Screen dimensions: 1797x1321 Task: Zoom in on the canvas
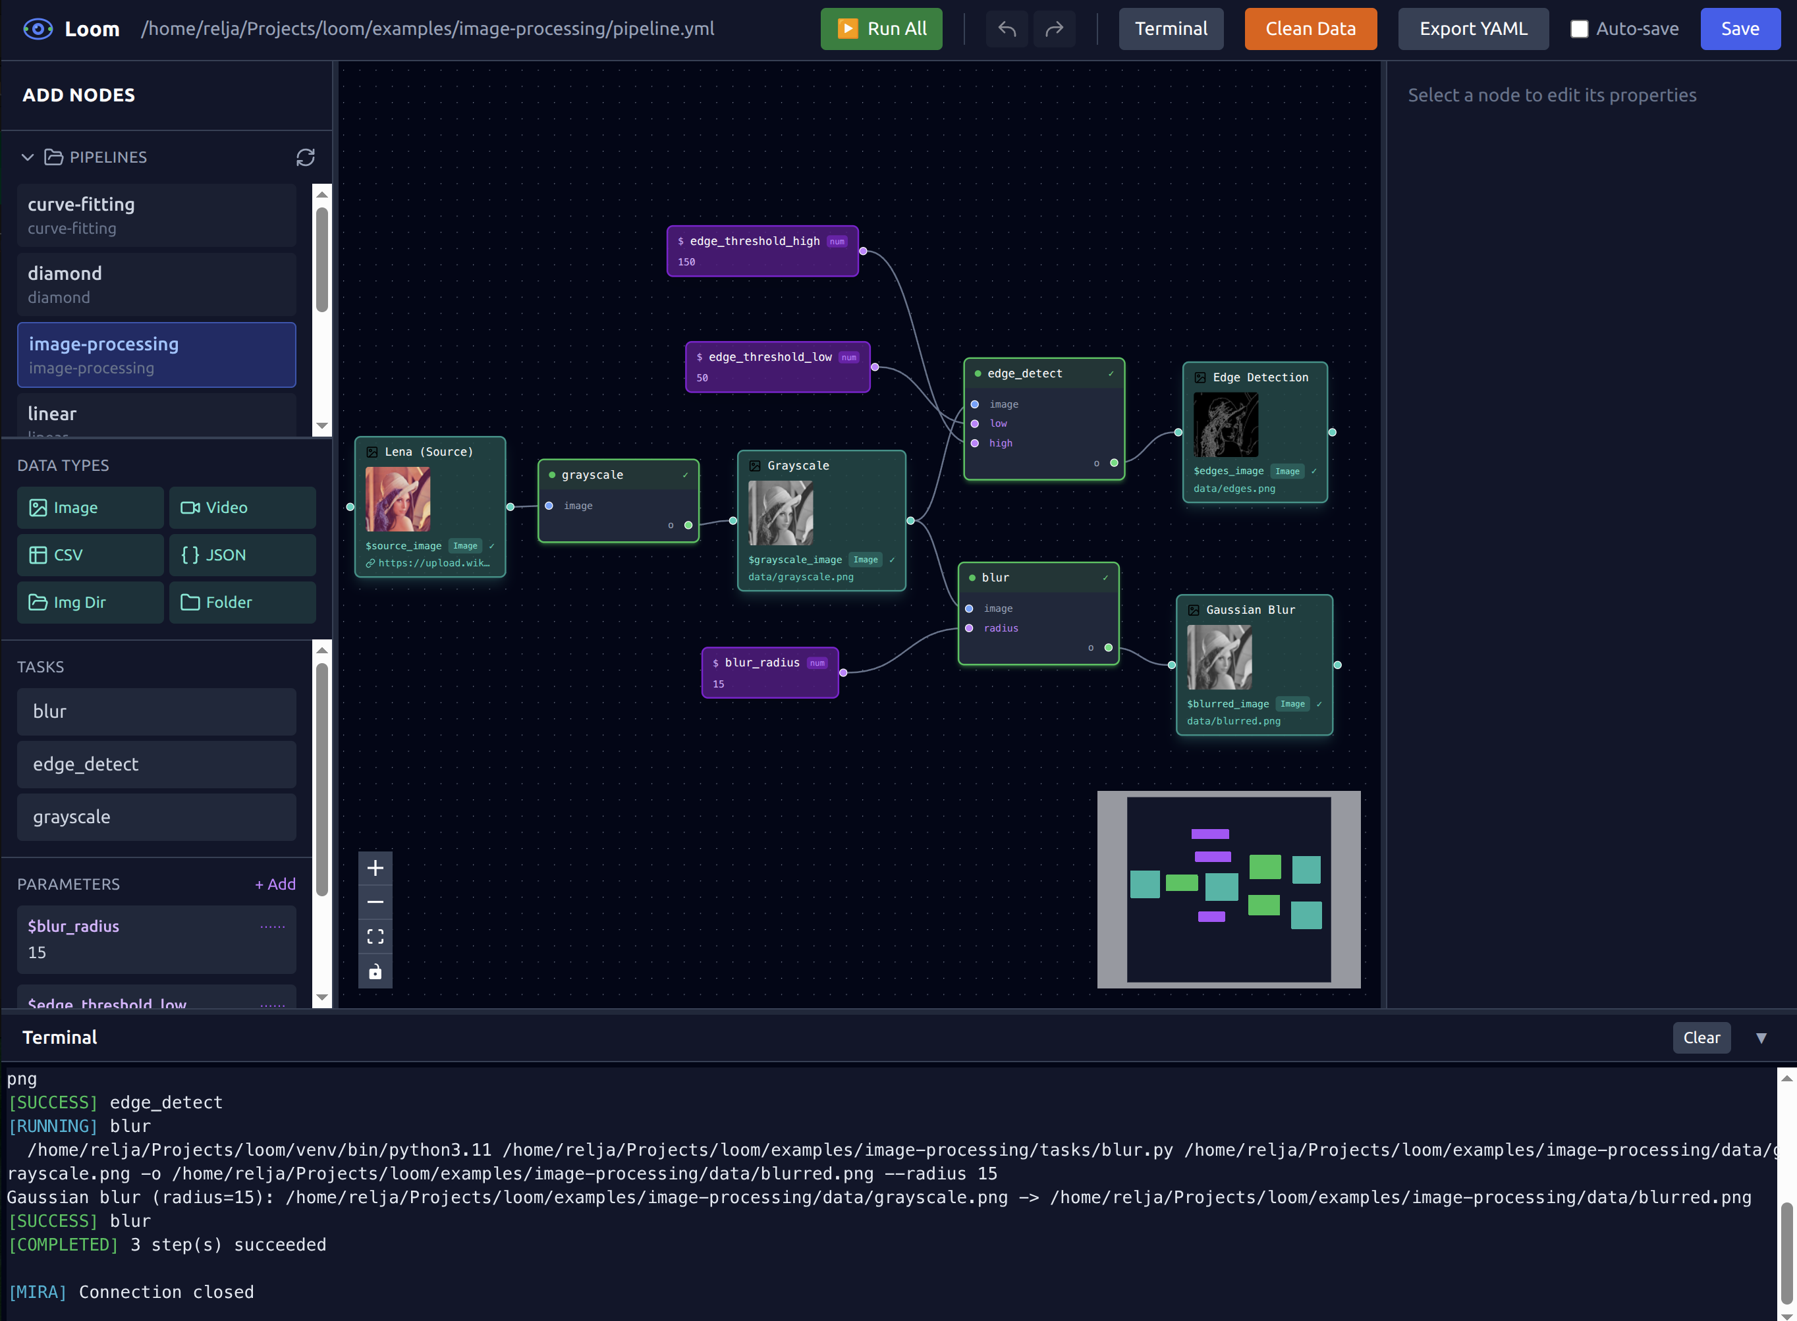point(375,868)
